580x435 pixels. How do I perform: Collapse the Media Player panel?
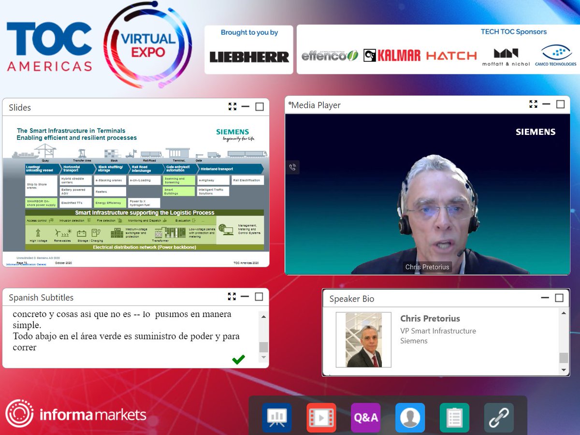point(546,103)
